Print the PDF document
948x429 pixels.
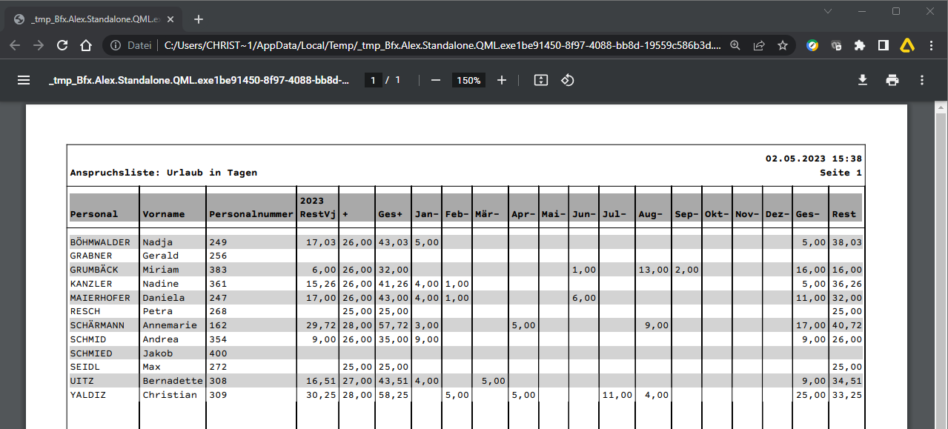pyautogui.click(x=892, y=80)
